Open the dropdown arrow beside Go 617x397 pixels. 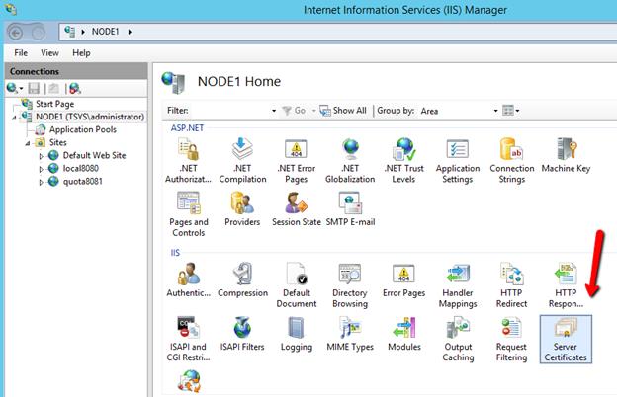(313, 111)
